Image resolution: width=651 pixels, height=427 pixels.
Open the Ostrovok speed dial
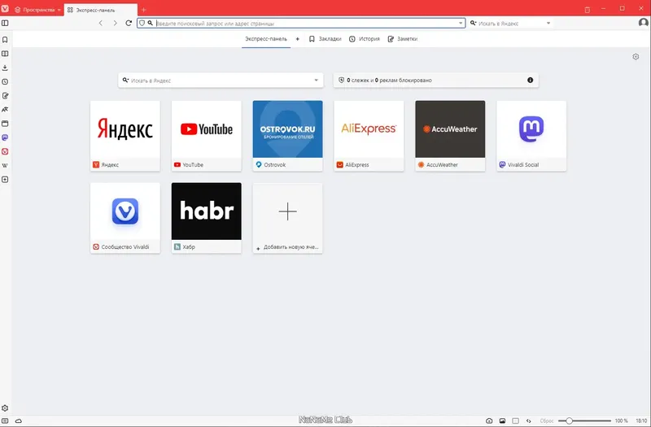288,136
